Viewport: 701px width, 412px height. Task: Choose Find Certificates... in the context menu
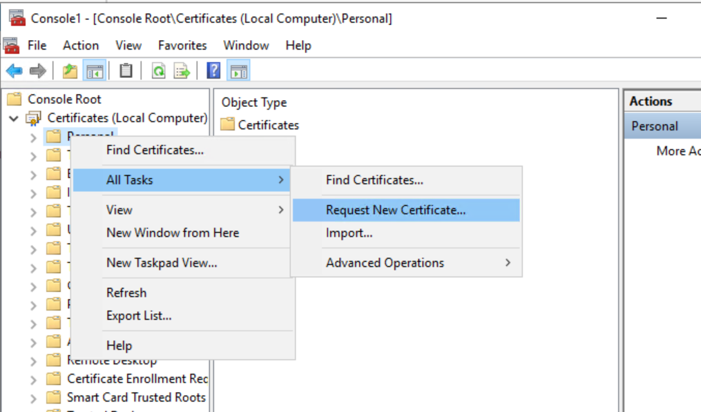(183, 150)
